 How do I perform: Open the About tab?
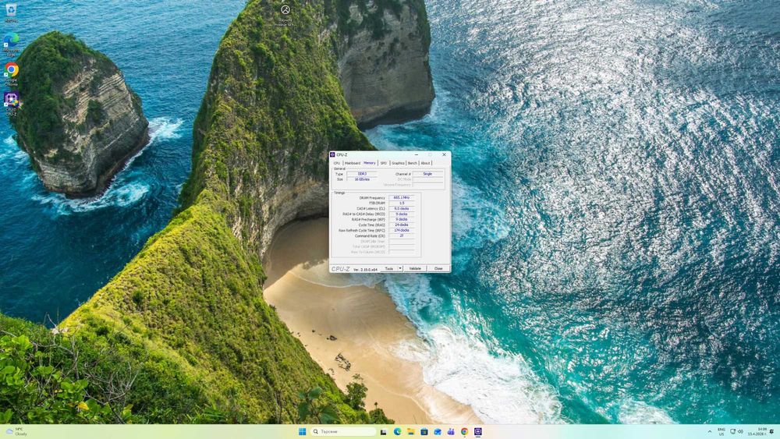425,163
